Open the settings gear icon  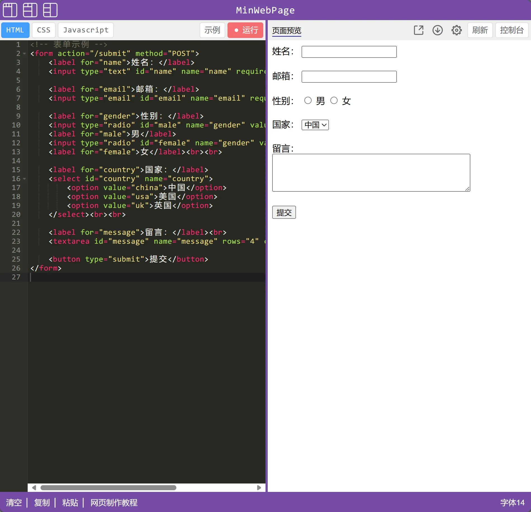tap(456, 30)
